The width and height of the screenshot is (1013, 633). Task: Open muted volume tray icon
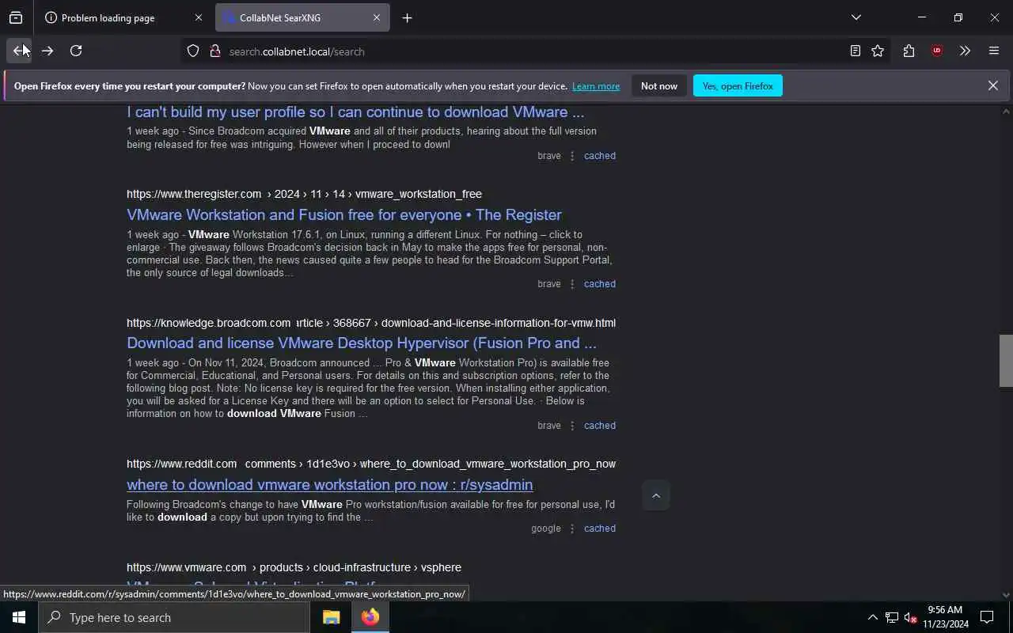[x=910, y=617]
